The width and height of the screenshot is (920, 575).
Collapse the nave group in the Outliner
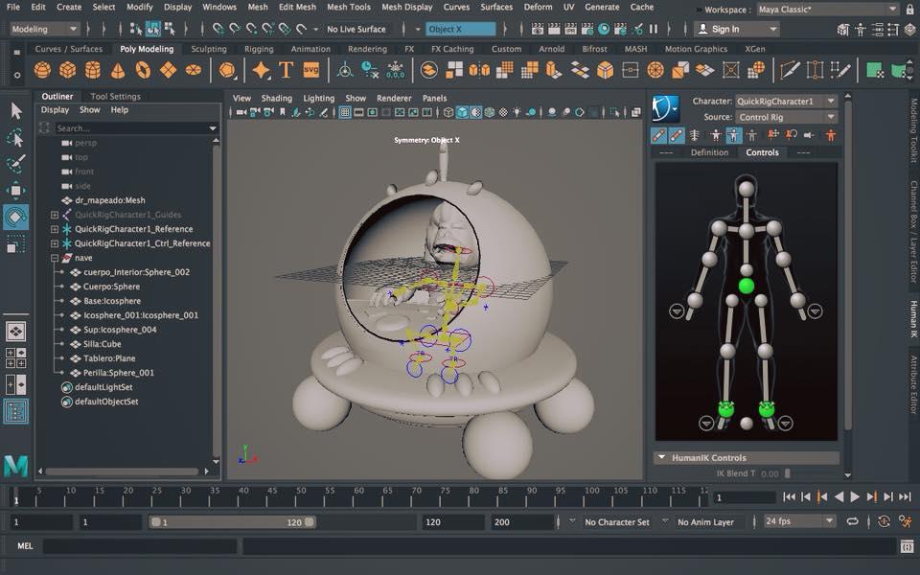point(55,258)
